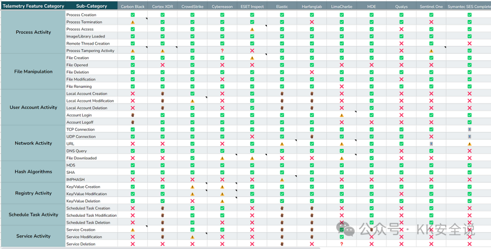This screenshot has width=491, height=249.
Task: Click Elastic's red cross for File Downloaded
Action: click(282, 158)
